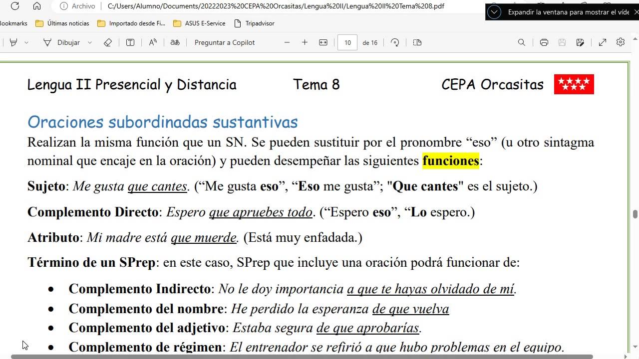Viewport: 639px width, 359px height.
Task: Add a text box to the PDF
Action: (x=130, y=42)
